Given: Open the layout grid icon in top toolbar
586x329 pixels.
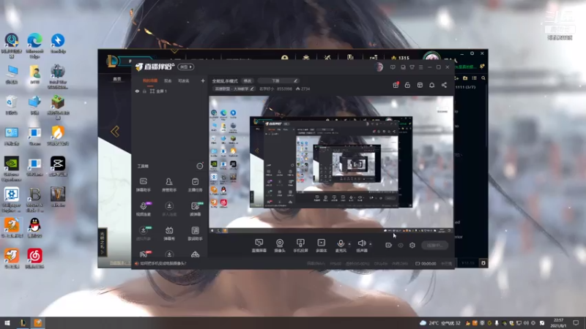Looking at the screenshot, I should tap(420, 85).
